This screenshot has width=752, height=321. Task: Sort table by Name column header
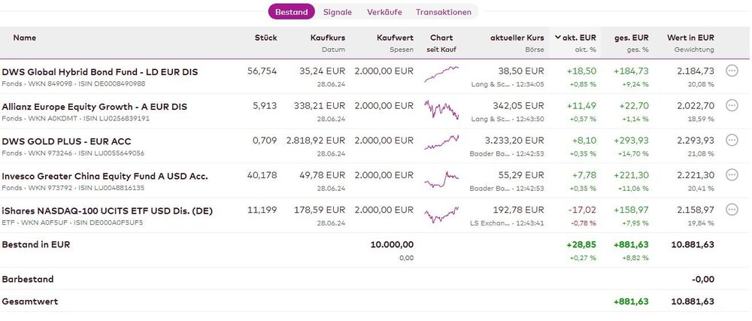click(25, 38)
